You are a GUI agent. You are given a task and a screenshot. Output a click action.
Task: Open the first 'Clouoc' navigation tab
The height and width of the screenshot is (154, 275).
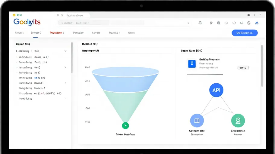[x=20, y=33]
